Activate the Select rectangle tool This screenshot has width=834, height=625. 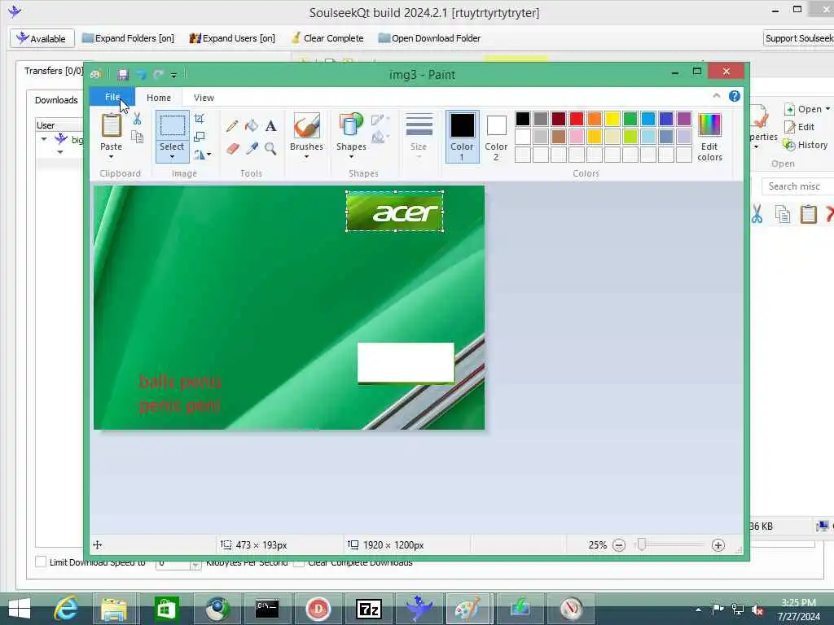173,125
